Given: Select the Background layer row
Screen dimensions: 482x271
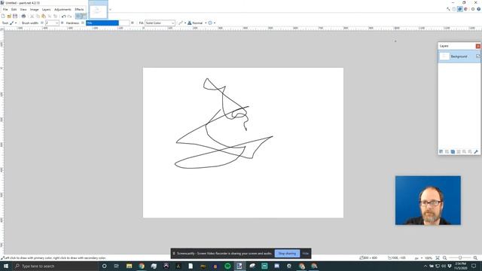Looking at the screenshot, I should (459, 56).
